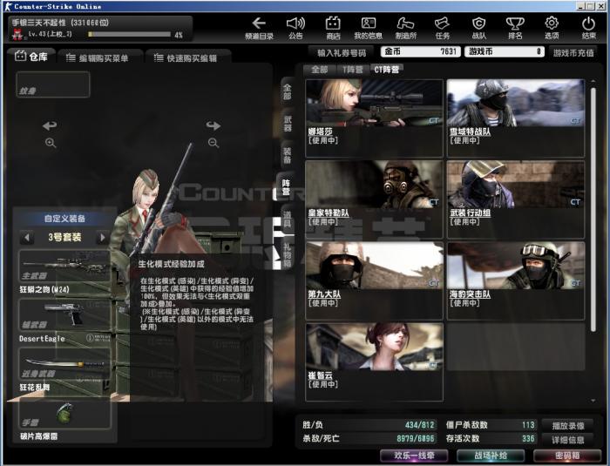
Task: Choose 礼物箱 vertical category tab
Action: (x=287, y=255)
